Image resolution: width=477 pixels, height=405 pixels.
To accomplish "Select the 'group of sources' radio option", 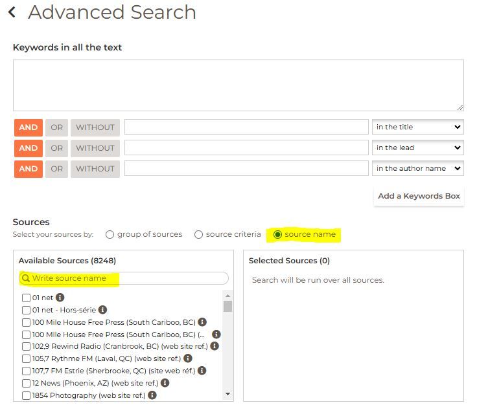I will coord(110,234).
